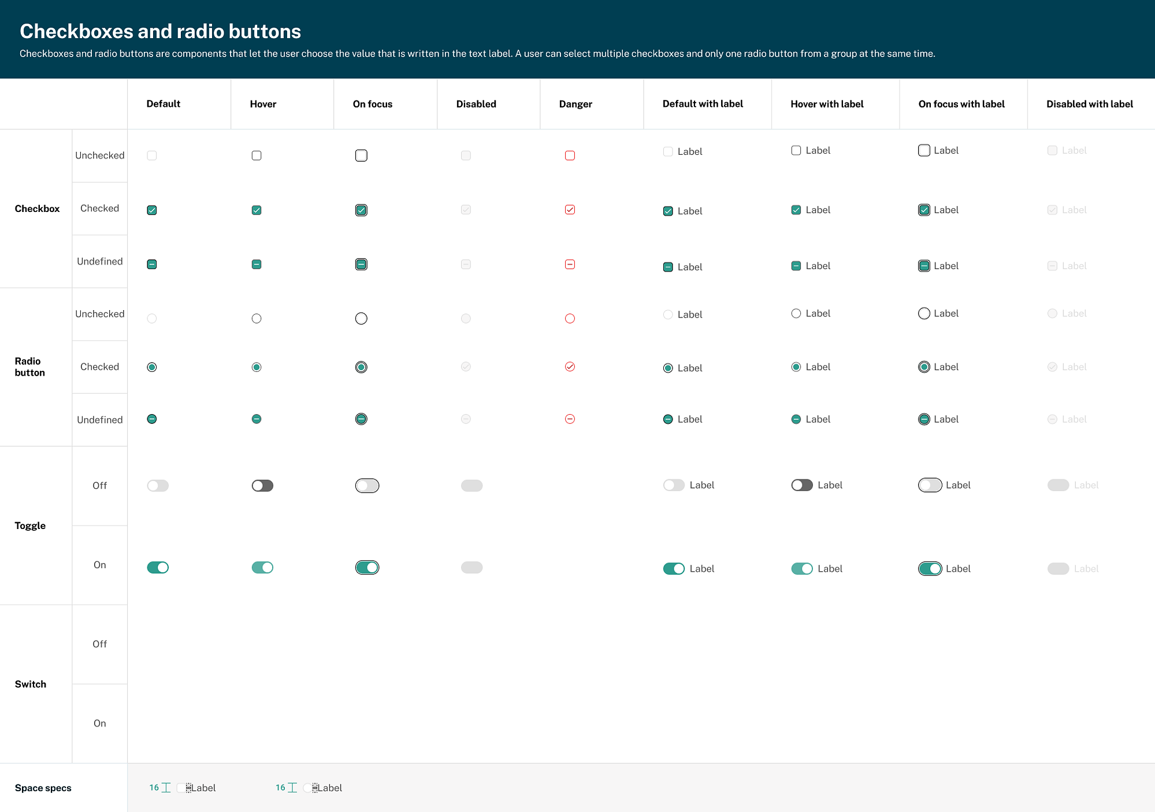
Task: Turn on the default off toggle
Action: pyautogui.click(x=158, y=486)
